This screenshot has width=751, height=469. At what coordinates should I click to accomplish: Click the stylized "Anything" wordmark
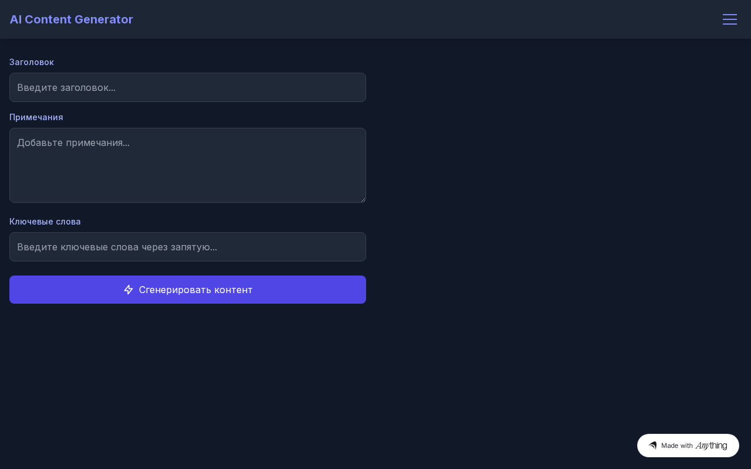[711, 446]
